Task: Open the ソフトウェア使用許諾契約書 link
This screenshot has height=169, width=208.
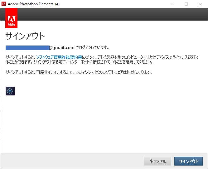Action: pos(59,57)
